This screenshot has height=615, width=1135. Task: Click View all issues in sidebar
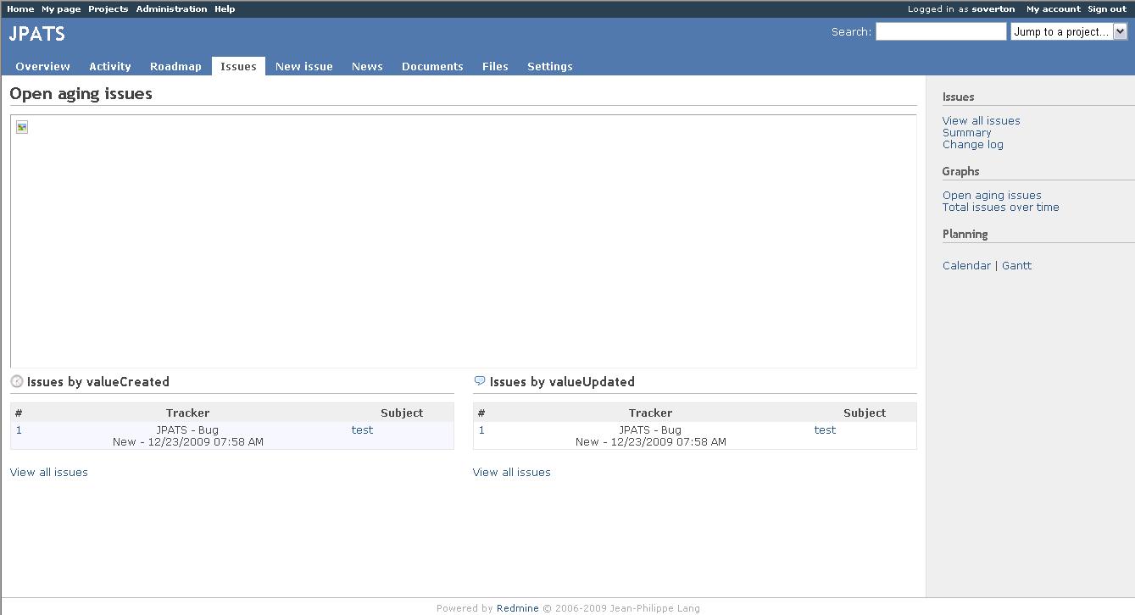[982, 120]
